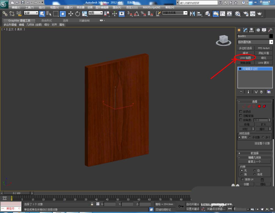Open the 渲染(R) menu
The width and height of the screenshot is (275, 213).
pos(117,7)
